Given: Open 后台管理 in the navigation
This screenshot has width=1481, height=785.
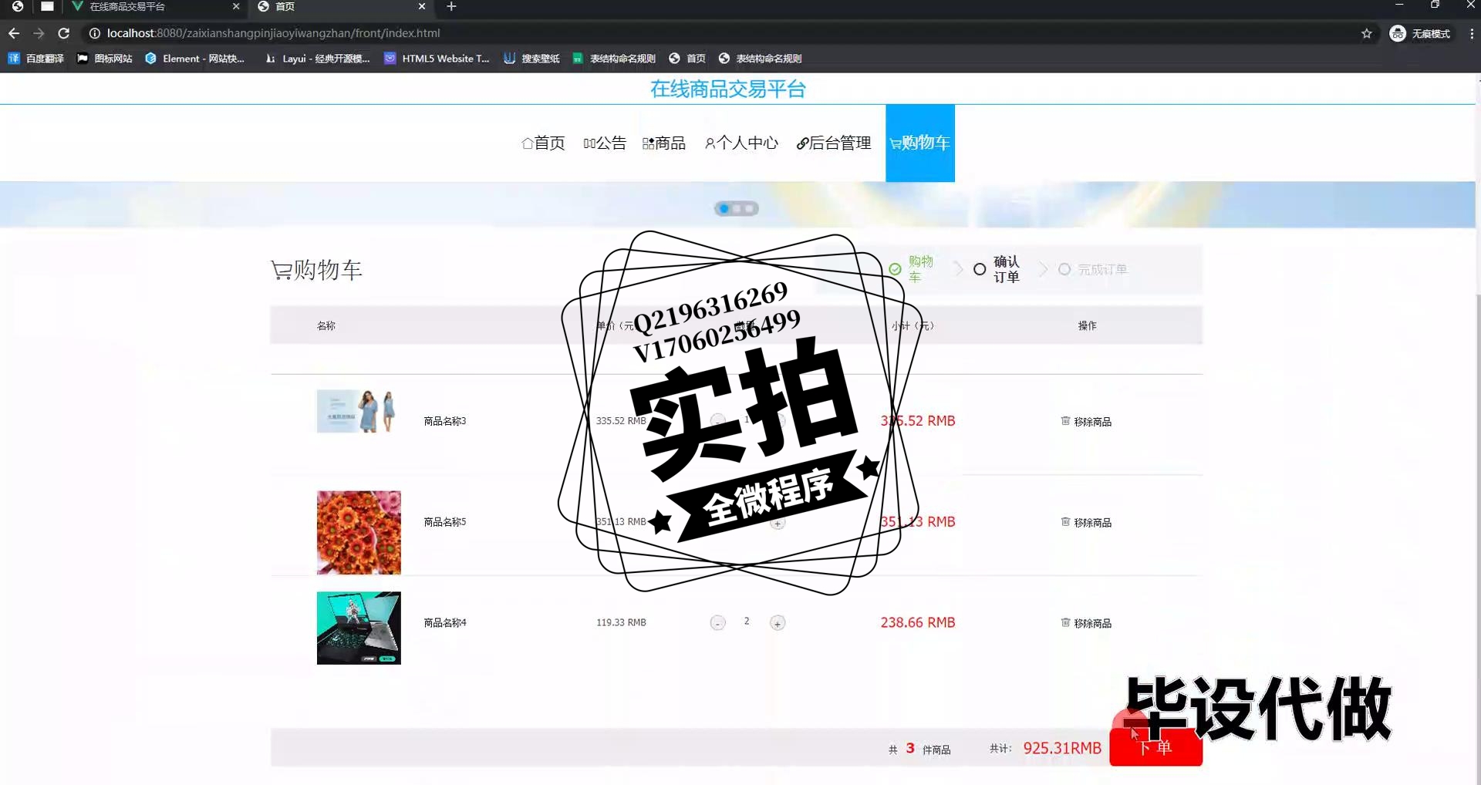Looking at the screenshot, I should pos(834,143).
